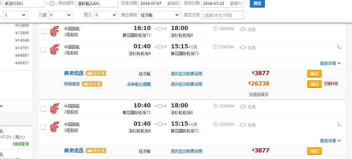352x159 pixels.
Task: Check the 16:10 departure flight checkbox
Action: (43, 31)
